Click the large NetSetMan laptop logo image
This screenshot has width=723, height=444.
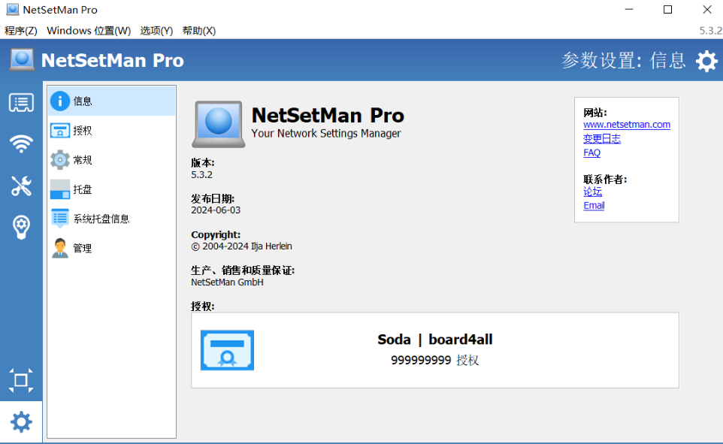tap(218, 124)
